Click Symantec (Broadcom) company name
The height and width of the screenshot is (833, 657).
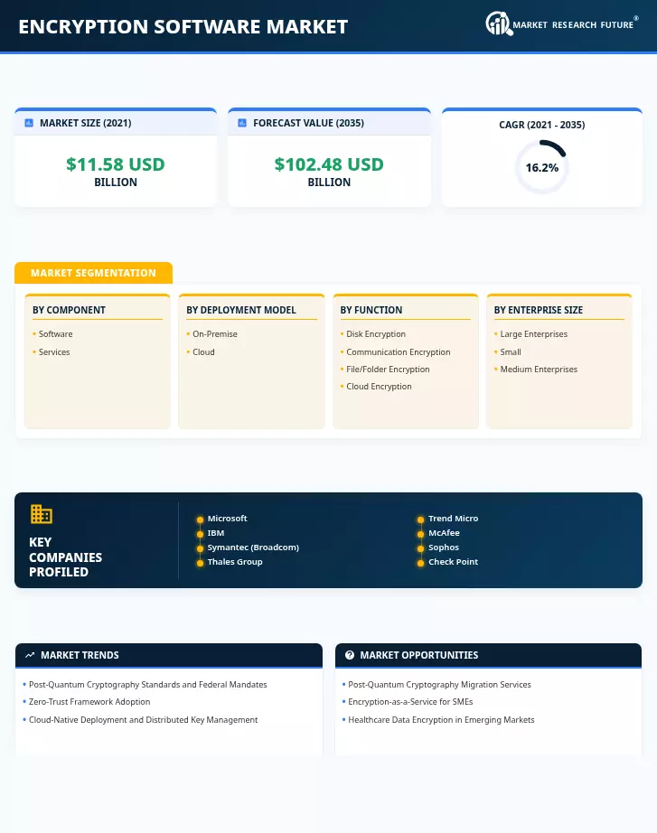point(253,548)
